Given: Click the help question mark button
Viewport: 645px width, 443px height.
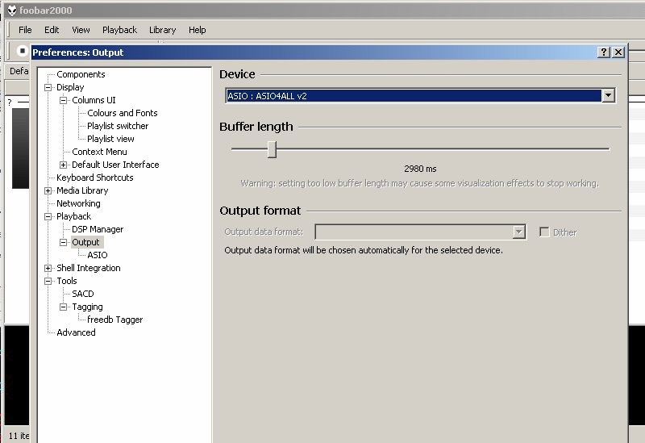Looking at the screenshot, I should click(x=604, y=52).
